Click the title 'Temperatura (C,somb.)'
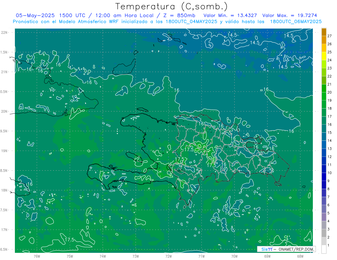 (x=171, y=6)
